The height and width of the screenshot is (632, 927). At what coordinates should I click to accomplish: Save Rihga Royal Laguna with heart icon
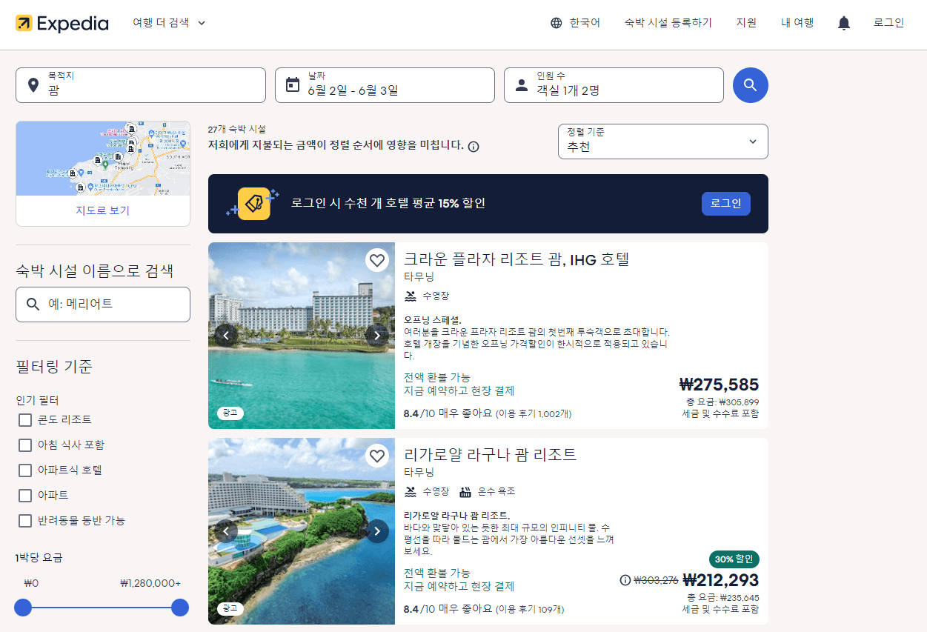pos(377,456)
